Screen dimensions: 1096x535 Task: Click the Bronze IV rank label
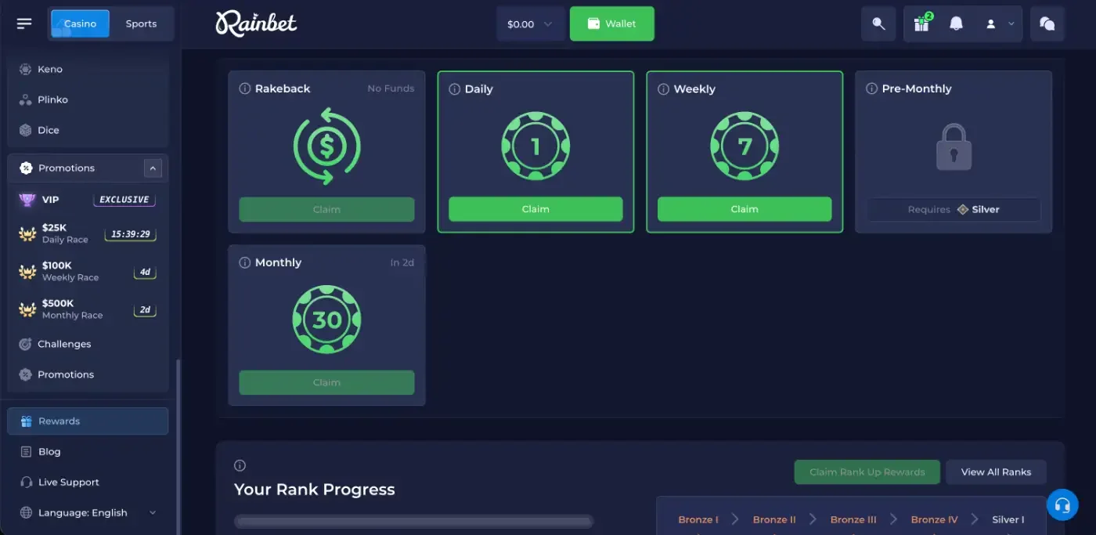click(934, 519)
